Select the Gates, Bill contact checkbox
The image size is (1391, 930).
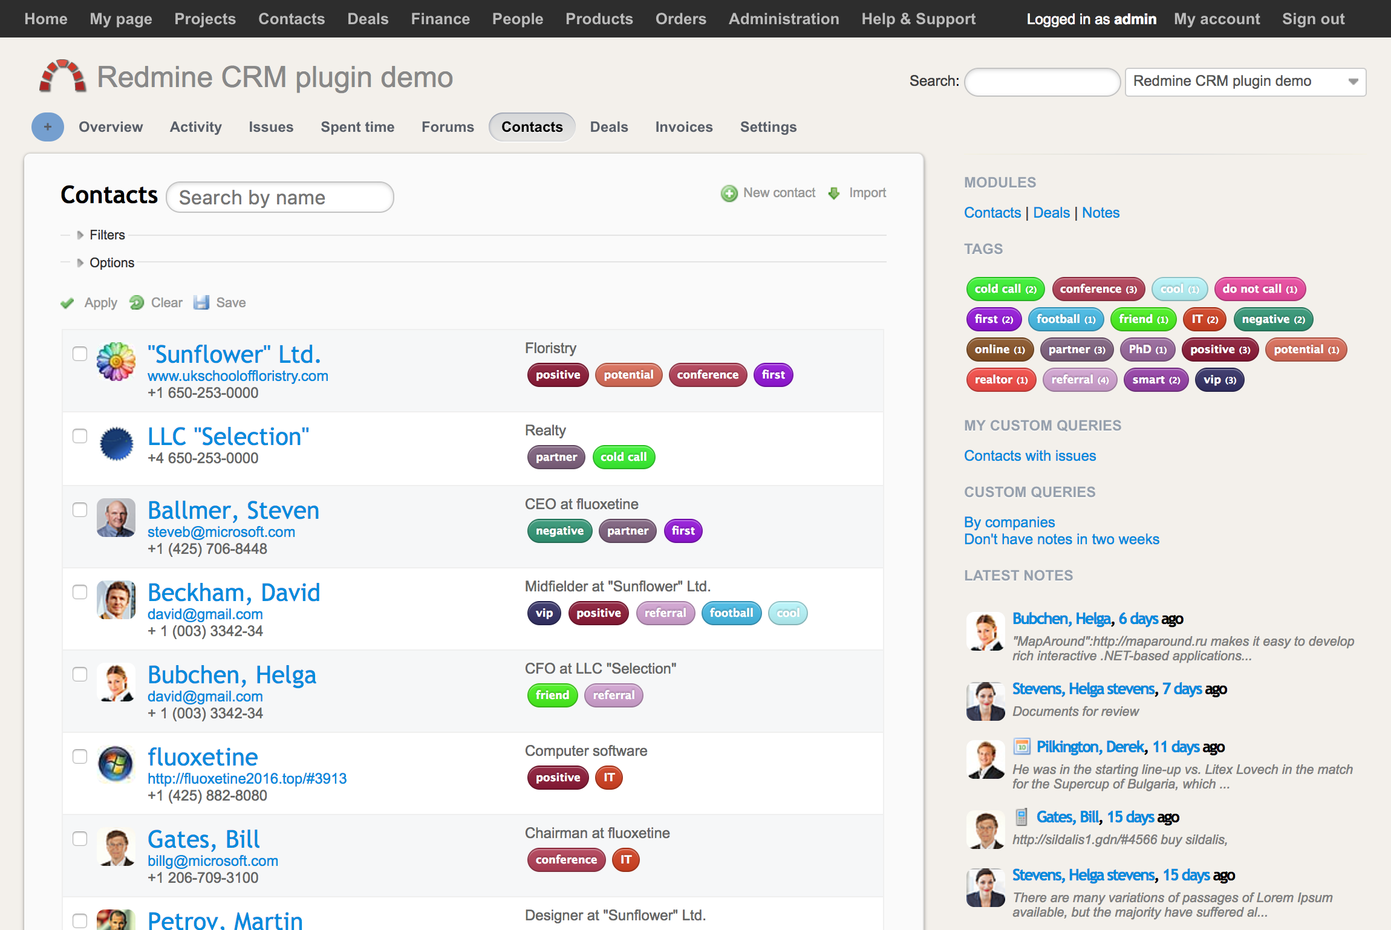tap(80, 839)
